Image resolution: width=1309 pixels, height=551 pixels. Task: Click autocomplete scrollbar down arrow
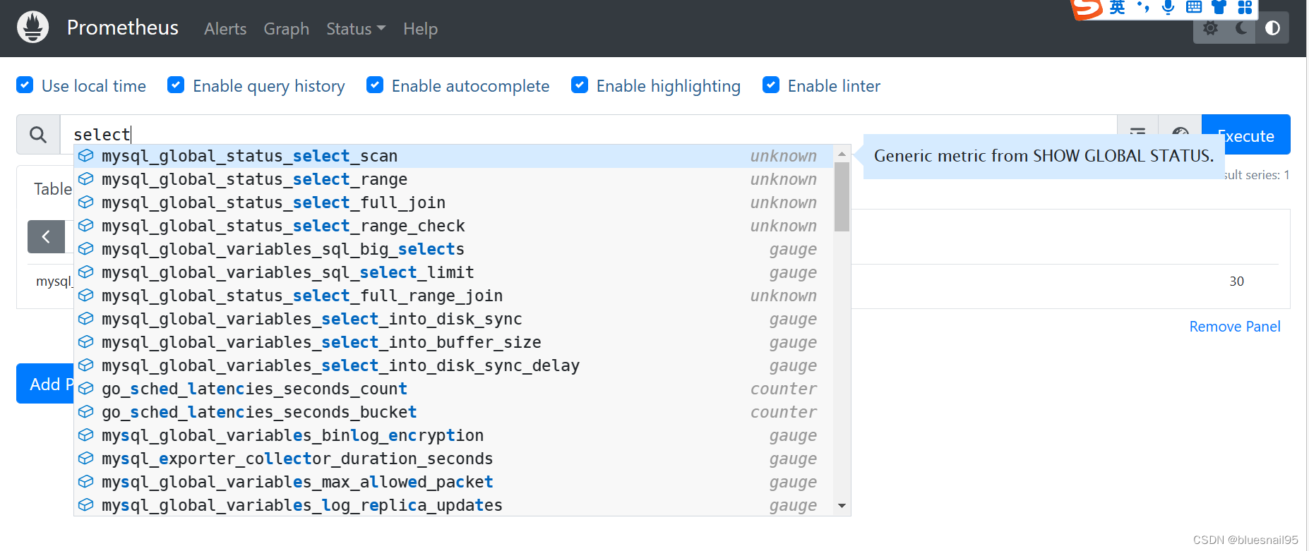click(x=842, y=506)
